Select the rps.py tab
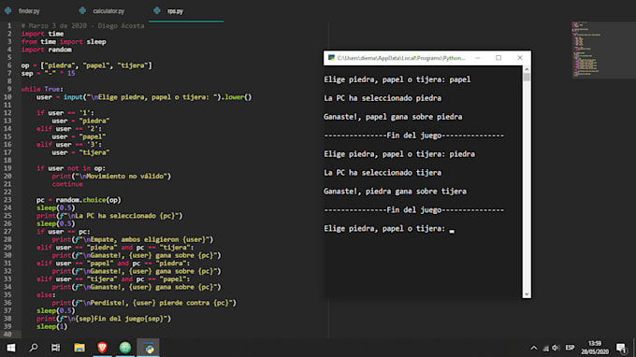The image size is (636, 357). [175, 11]
